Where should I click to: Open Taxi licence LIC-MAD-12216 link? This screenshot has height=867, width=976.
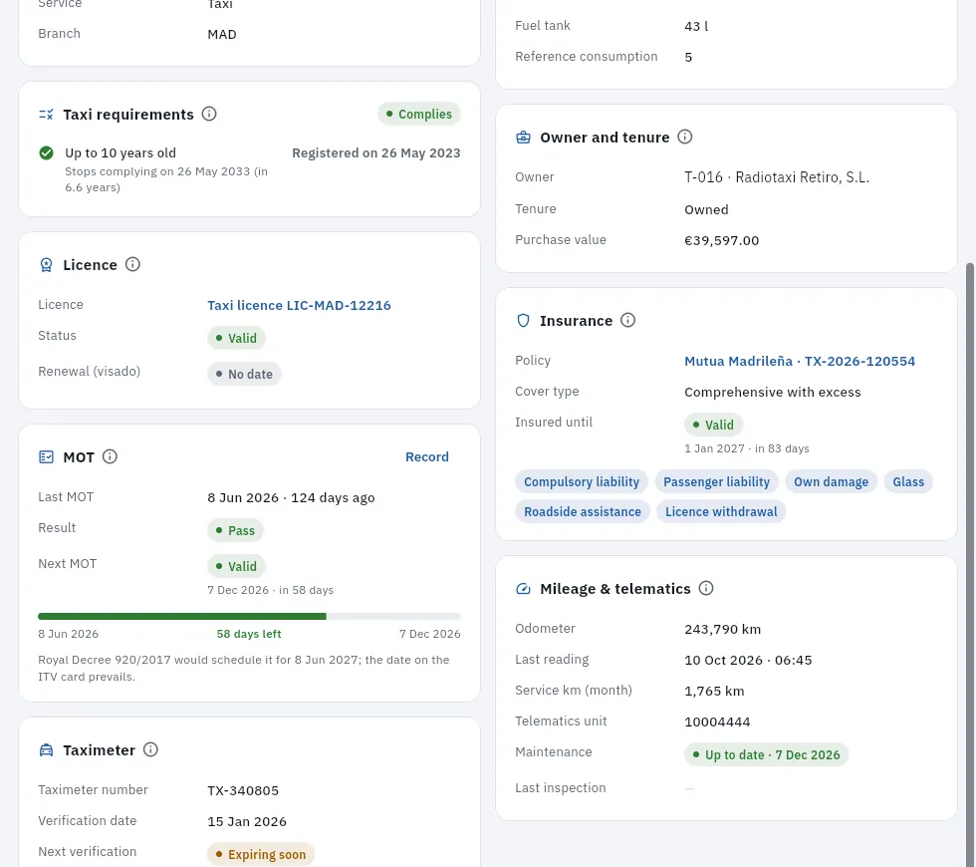[x=299, y=305]
